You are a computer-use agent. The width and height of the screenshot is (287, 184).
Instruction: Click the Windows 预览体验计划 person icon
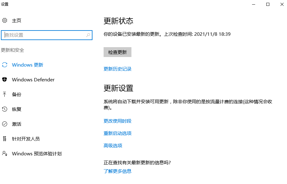click(x=5, y=153)
